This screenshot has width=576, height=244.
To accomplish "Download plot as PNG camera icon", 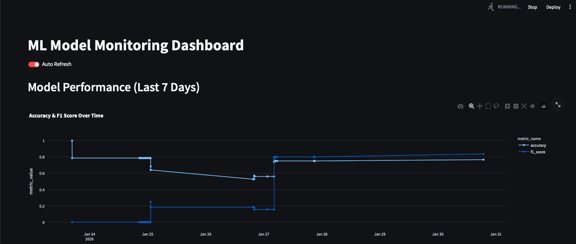I will coord(460,106).
